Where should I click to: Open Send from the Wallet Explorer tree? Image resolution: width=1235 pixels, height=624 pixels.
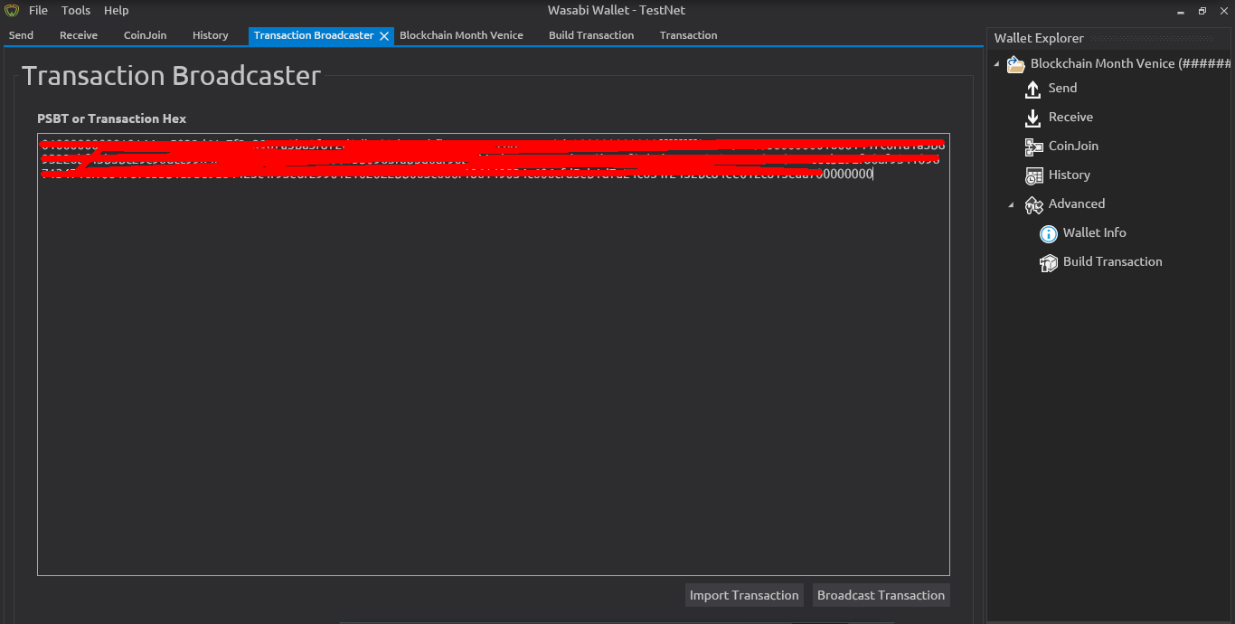(x=1062, y=88)
